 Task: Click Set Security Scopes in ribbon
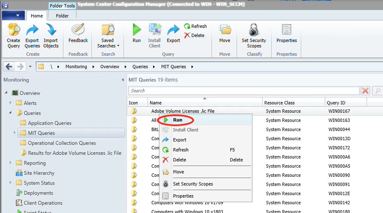[x=254, y=36]
